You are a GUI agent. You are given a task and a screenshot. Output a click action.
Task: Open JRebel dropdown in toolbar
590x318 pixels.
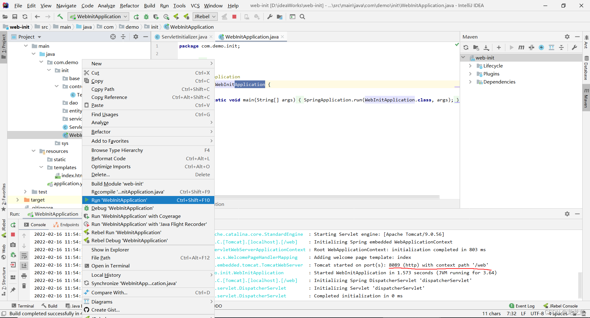coord(205,17)
